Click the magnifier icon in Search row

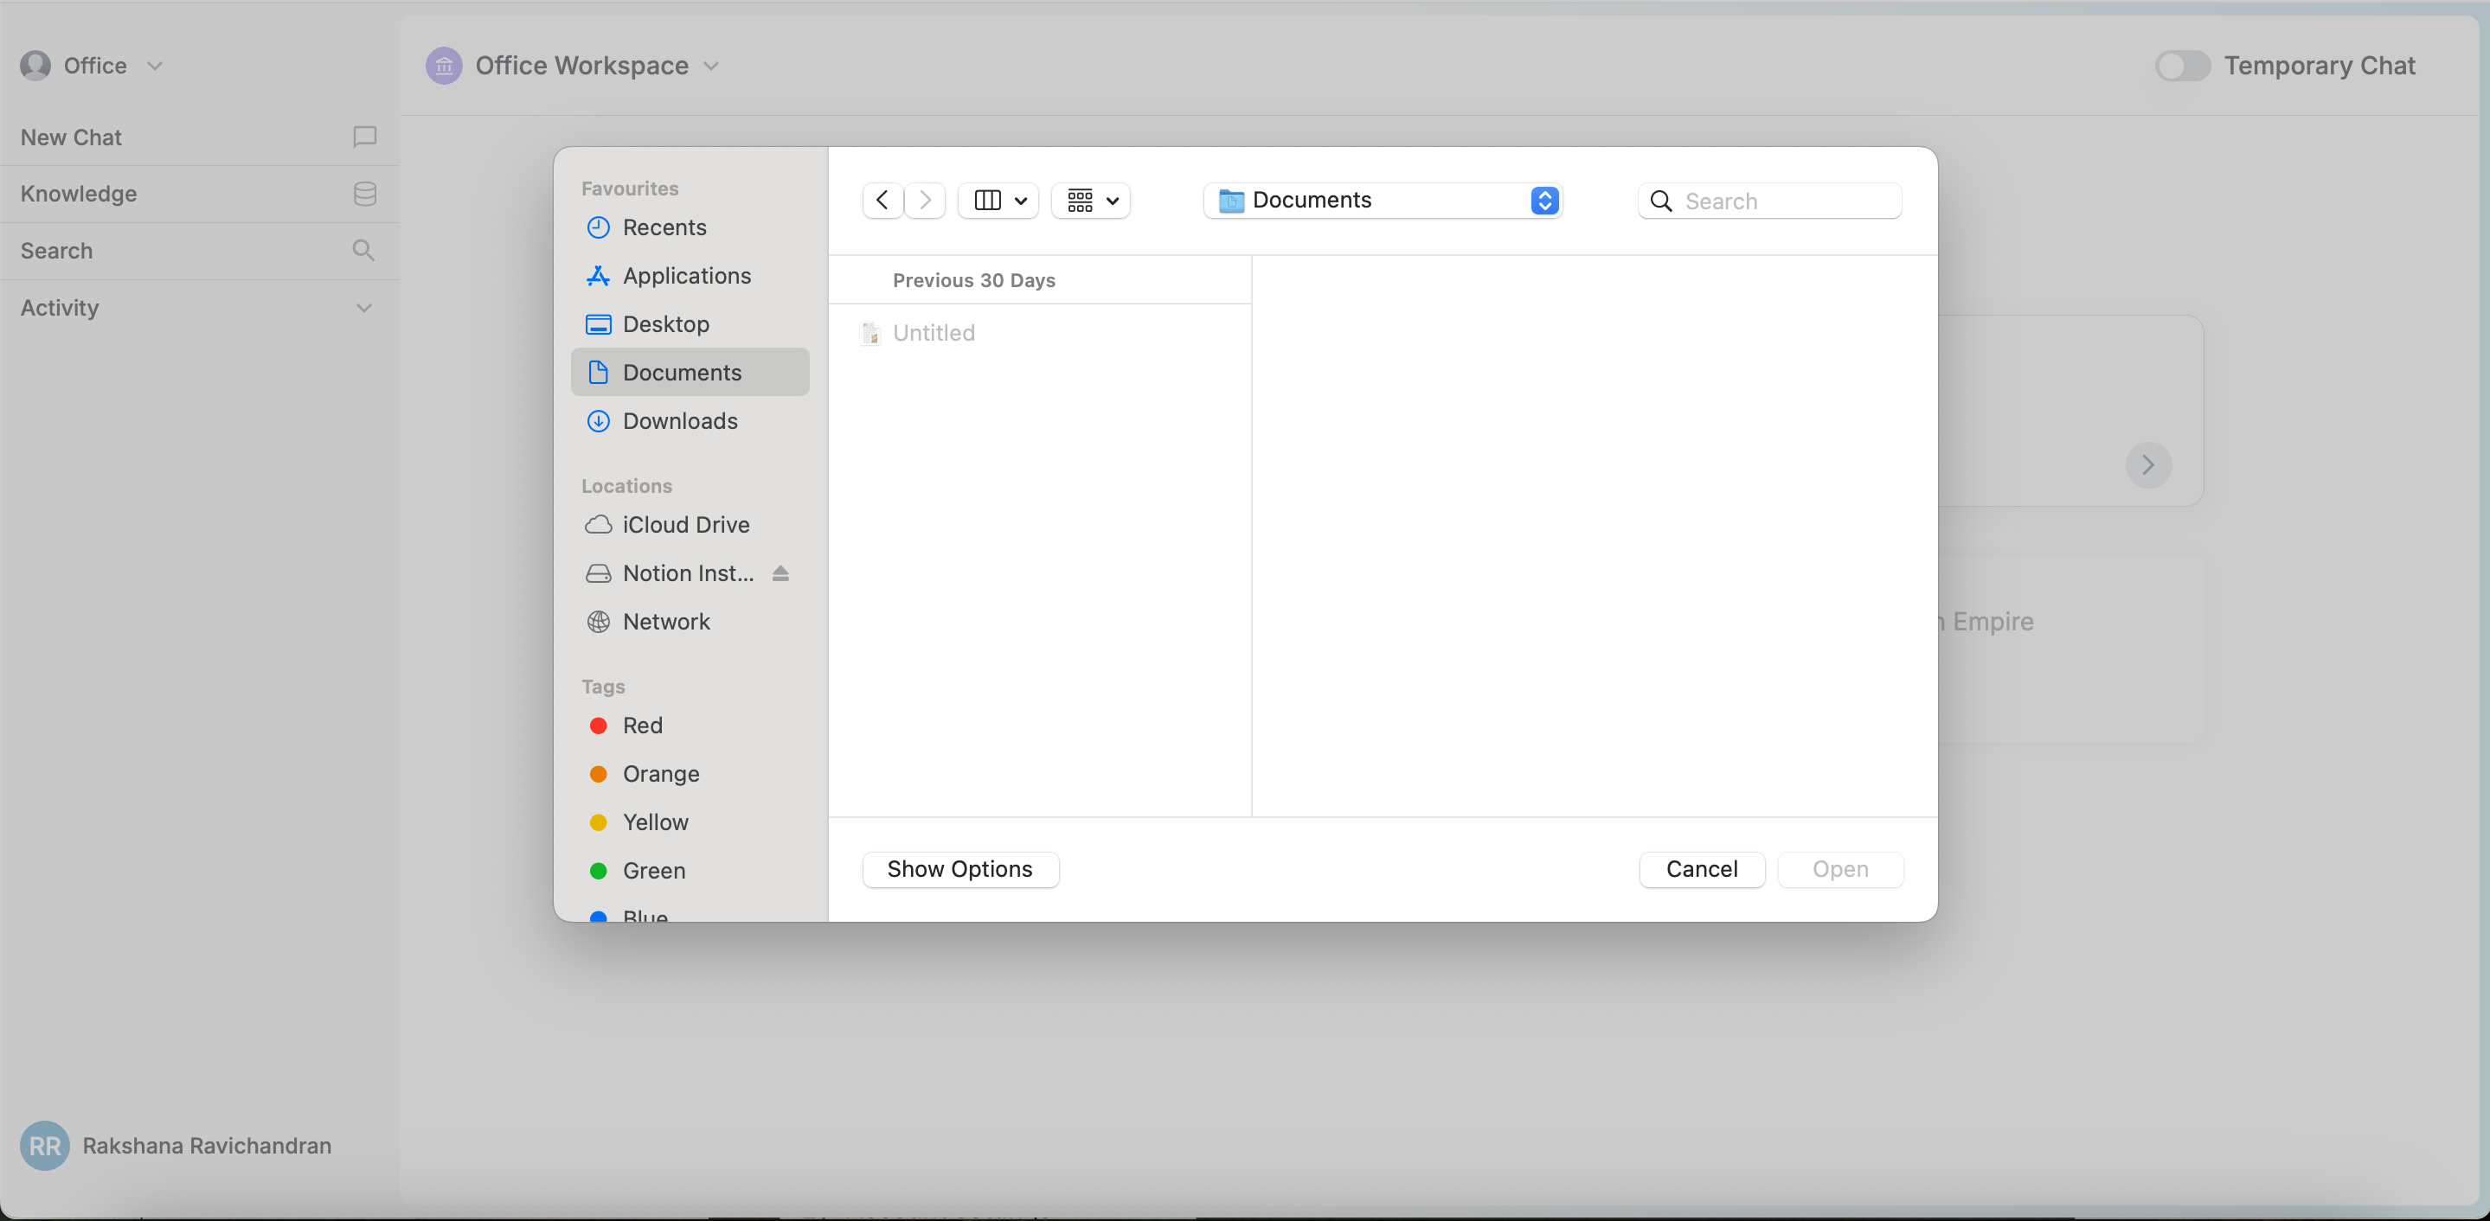[363, 250]
